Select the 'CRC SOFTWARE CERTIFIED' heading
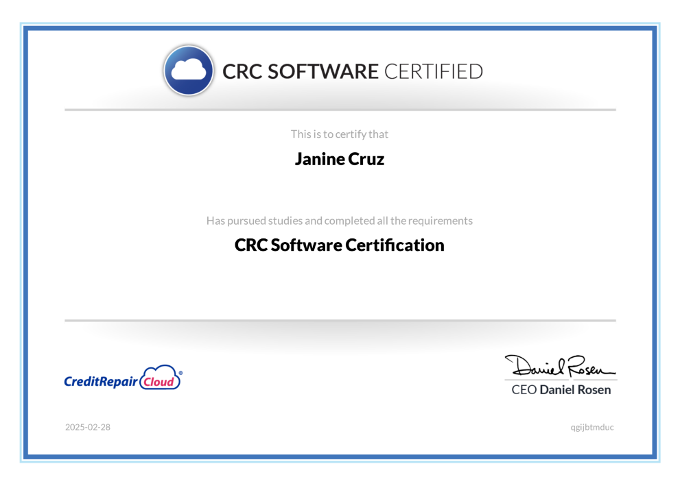 (352, 71)
